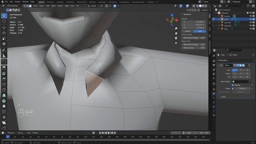Open the Mesh menu in viewport header
The image size is (256, 144).
coord(53,6)
